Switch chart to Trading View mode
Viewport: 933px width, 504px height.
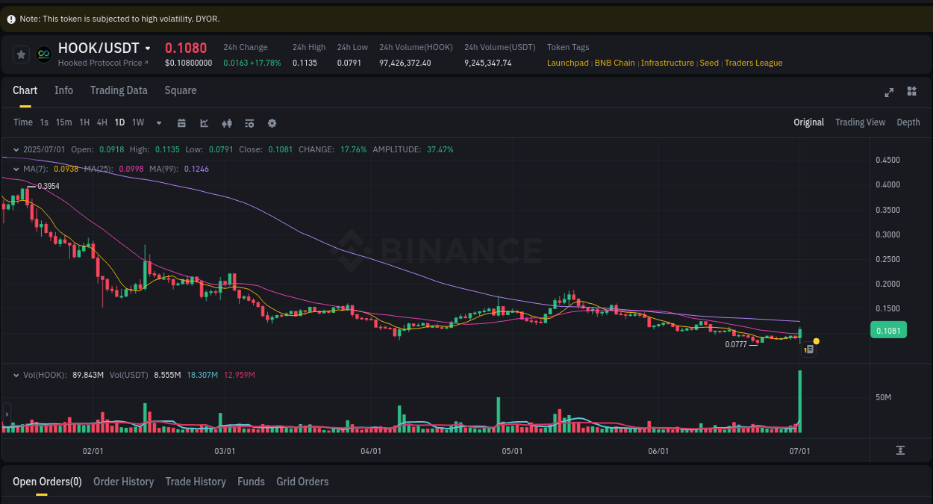pos(860,122)
